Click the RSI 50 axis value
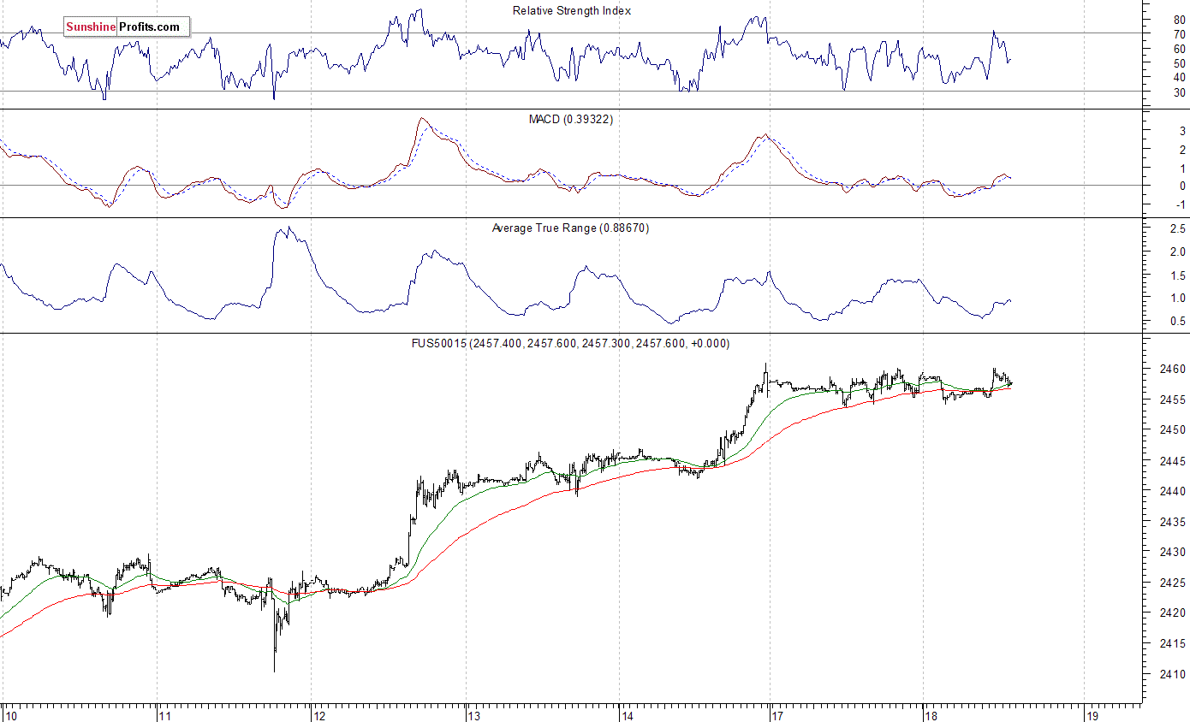Screen dimensions: 1190x722 click(1180, 62)
